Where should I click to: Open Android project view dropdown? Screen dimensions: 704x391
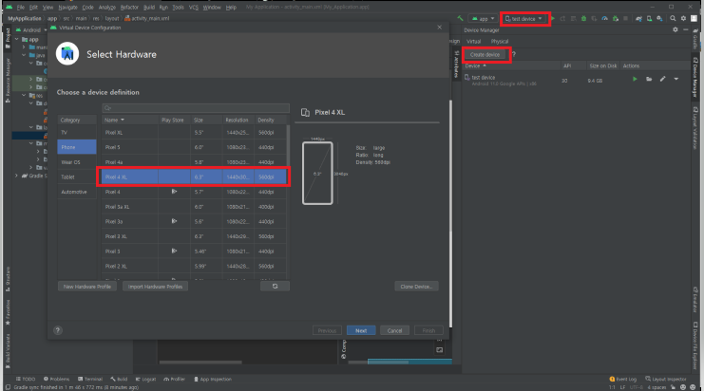(x=31, y=30)
